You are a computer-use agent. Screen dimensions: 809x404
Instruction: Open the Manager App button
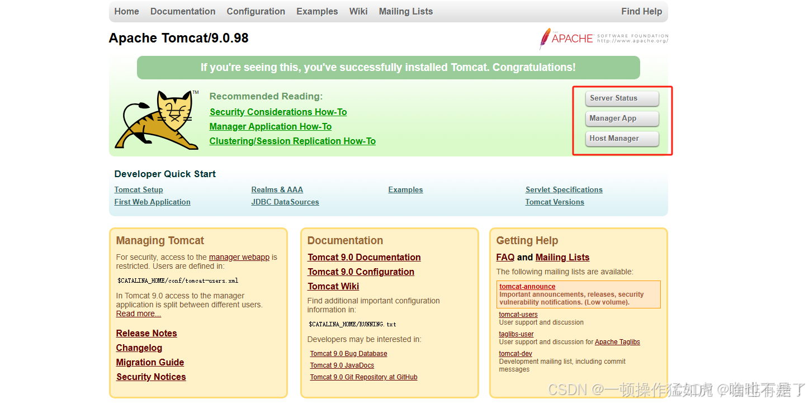622,118
